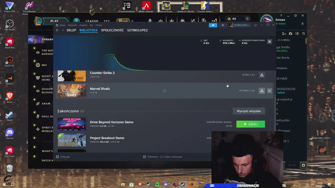Open File Explorer in Windows taskbar

click(123, 185)
